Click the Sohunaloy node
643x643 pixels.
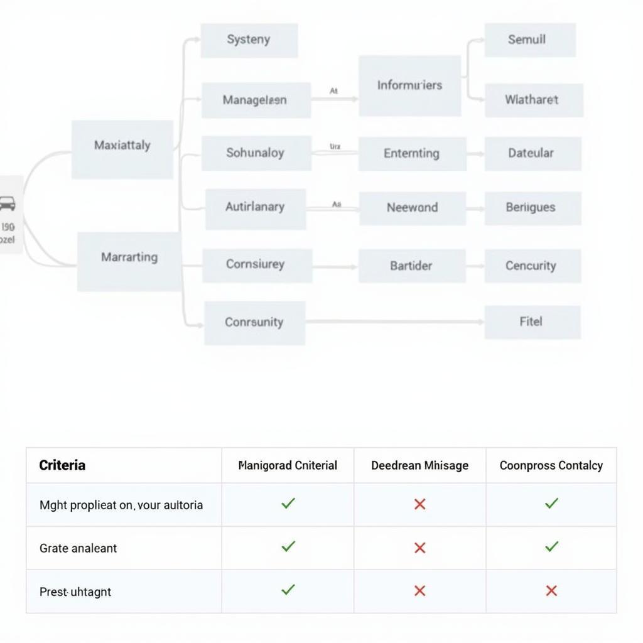pos(256,153)
